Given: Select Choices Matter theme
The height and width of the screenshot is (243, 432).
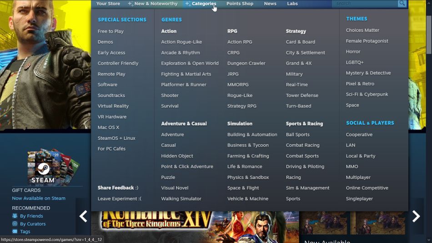Looking at the screenshot, I should 362,30.
